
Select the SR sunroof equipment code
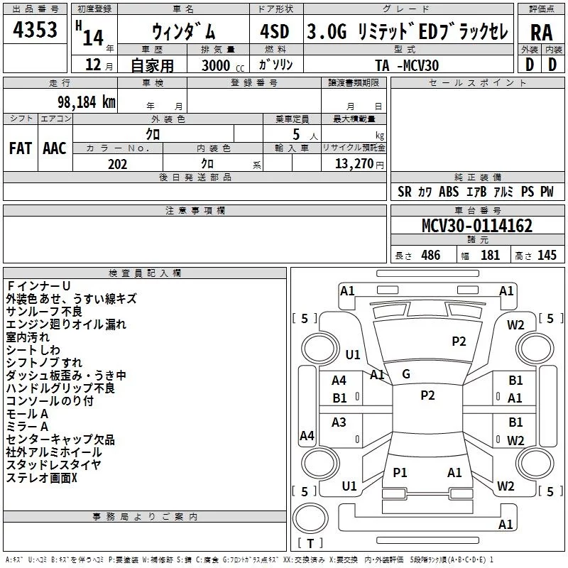[x=405, y=192]
